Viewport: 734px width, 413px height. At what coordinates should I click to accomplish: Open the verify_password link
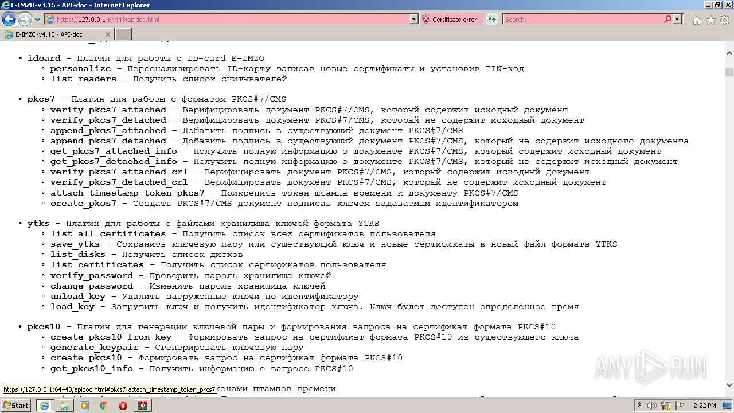92,275
